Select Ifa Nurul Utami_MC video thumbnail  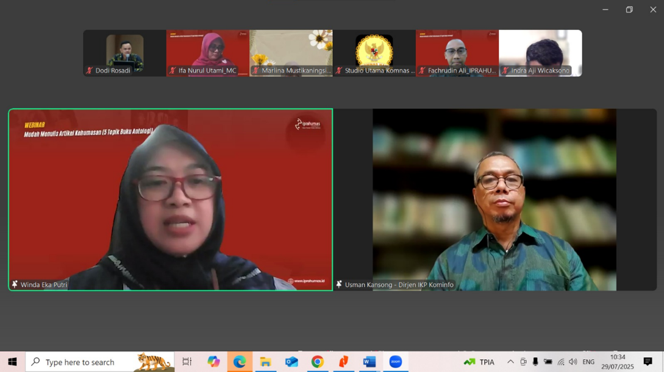[x=208, y=53]
